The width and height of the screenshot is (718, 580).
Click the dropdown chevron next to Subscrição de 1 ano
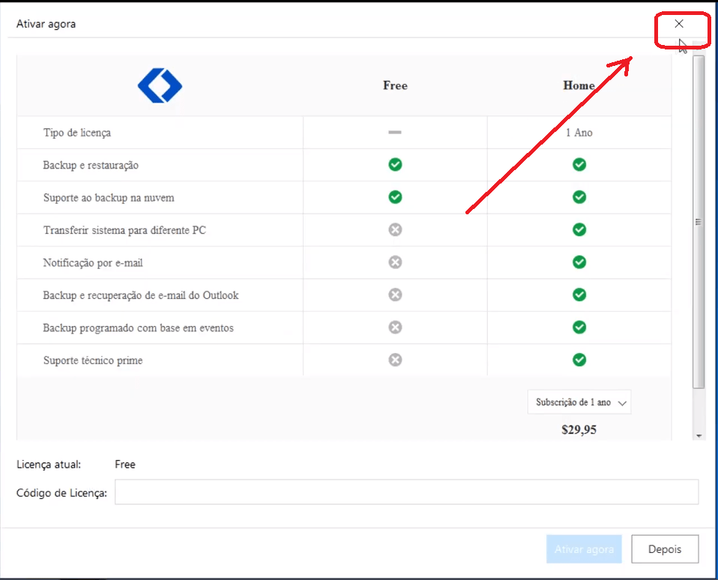pyautogui.click(x=622, y=402)
